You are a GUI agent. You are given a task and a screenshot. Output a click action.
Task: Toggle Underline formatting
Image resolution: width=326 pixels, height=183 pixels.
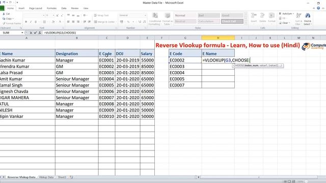[36, 22]
